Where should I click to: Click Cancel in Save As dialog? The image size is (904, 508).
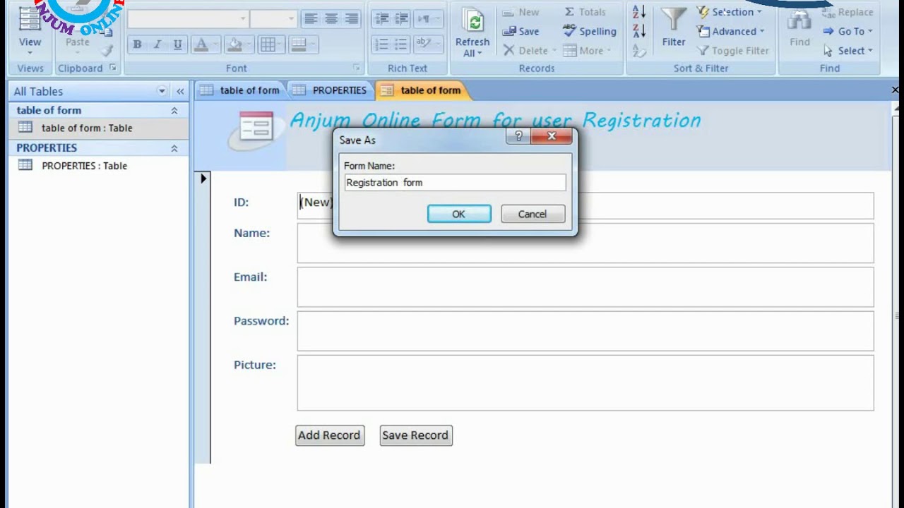point(533,214)
